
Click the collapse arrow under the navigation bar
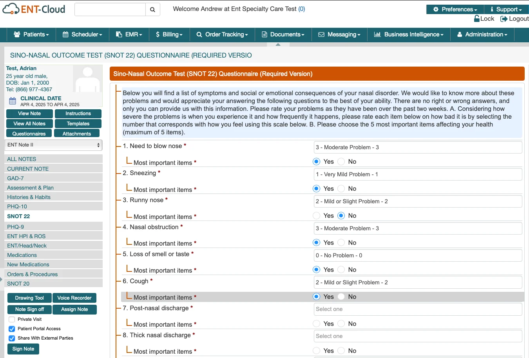(x=278, y=45)
